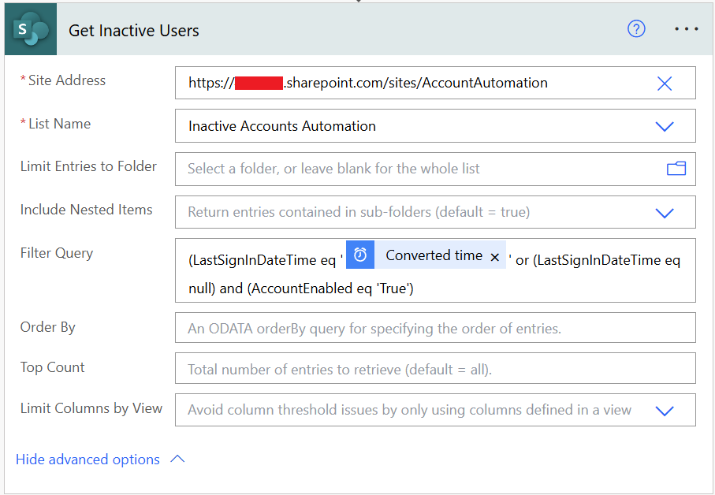Remove the Converted time token
The height and width of the screenshot is (495, 715).
pyautogui.click(x=495, y=256)
